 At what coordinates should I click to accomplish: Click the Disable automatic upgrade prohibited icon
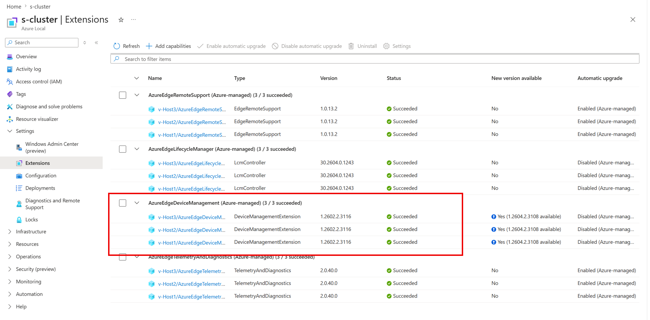275,46
